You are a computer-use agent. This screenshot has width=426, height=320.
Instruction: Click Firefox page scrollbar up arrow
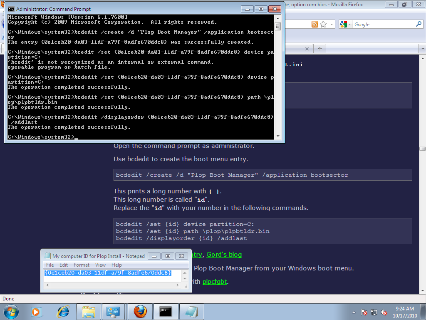pyautogui.click(x=423, y=58)
